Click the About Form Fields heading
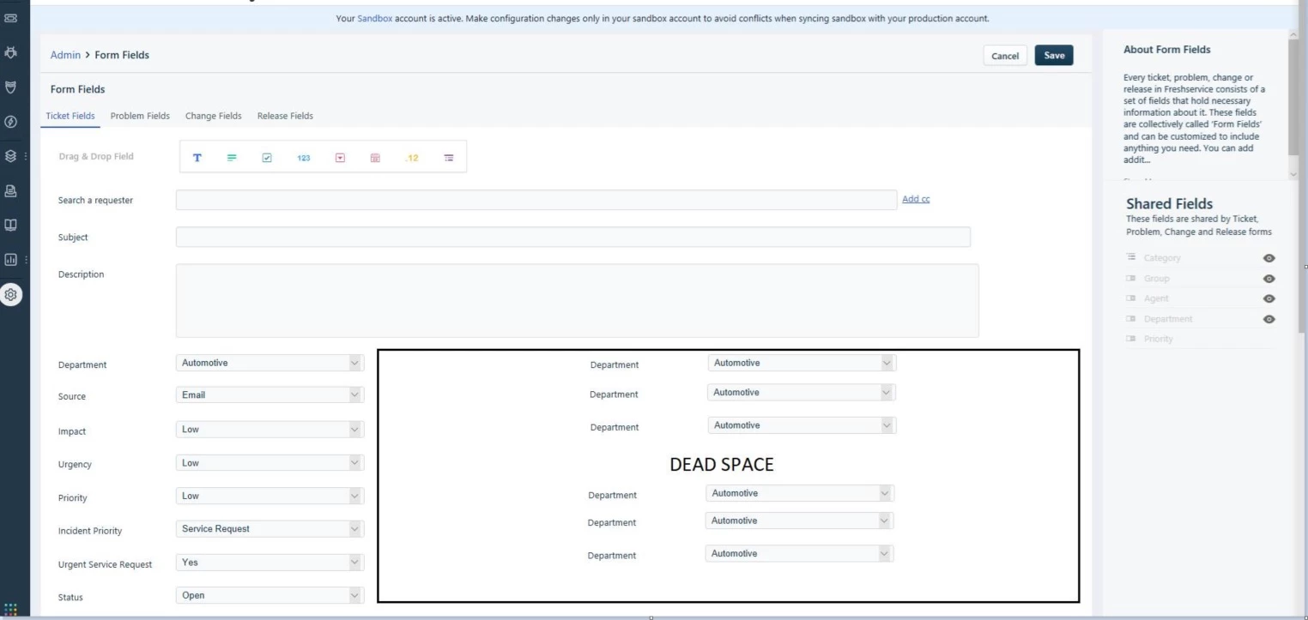1308x620 pixels. (x=1166, y=50)
